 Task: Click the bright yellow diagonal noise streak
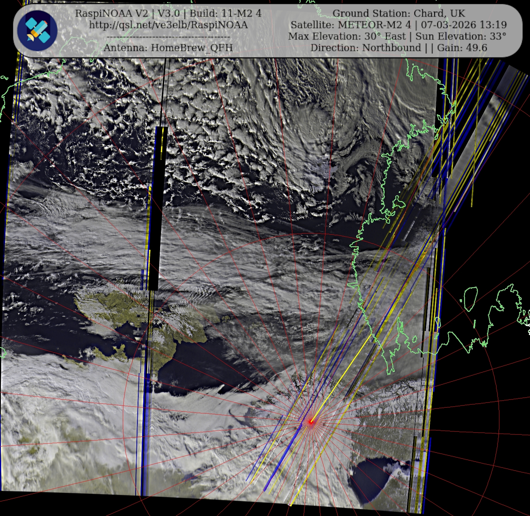coord(340,379)
